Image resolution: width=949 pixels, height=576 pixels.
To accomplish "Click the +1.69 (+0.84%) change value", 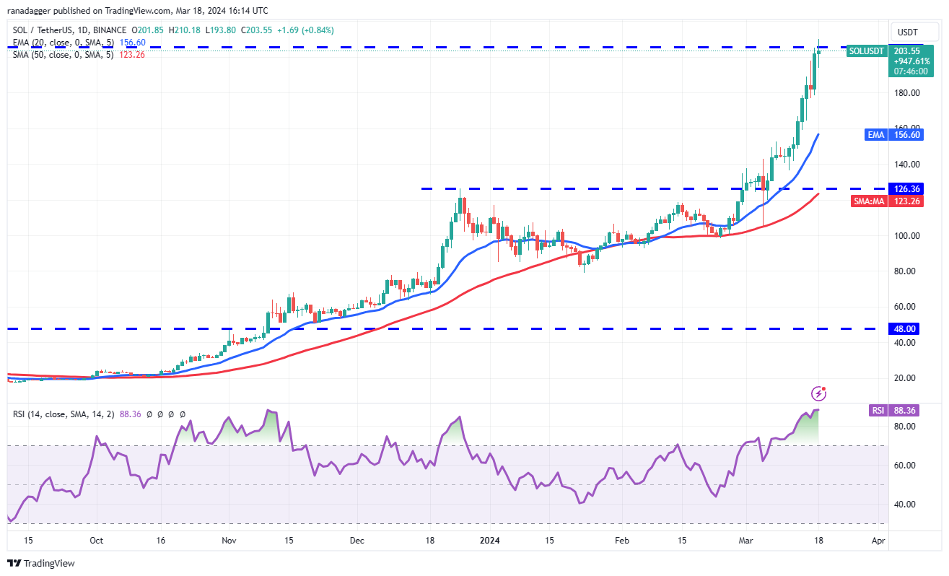I will [x=305, y=30].
